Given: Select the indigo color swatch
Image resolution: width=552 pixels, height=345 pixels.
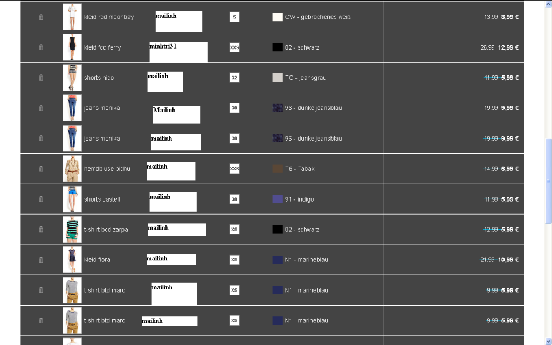Looking at the screenshot, I should coord(278,199).
